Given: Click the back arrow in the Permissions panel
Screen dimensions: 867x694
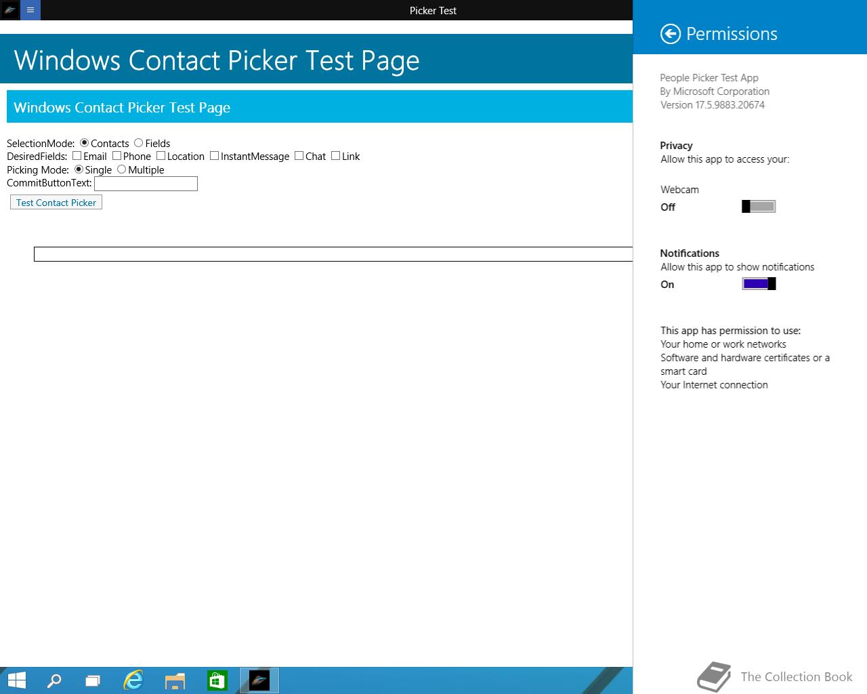Looking at the screenshot, I should tap(671, 34).
